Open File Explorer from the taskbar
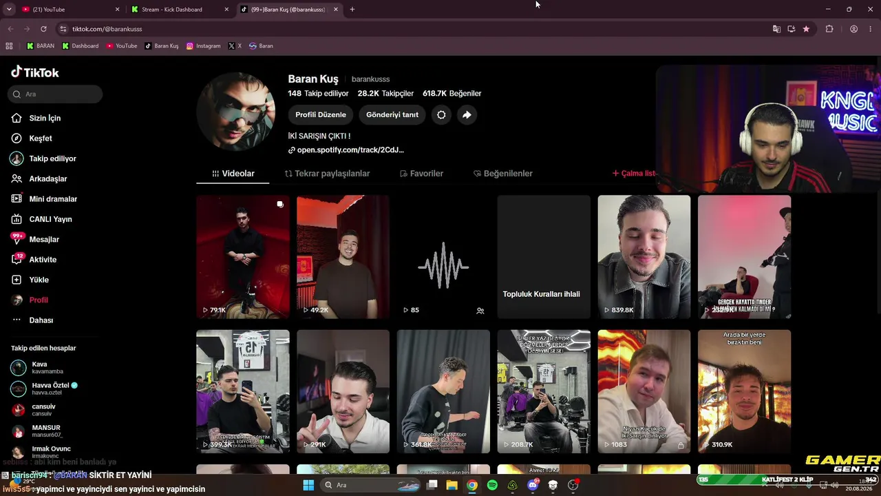Image resolution: width=881 pixels, height=496 pixels. (x=452, y=485)
